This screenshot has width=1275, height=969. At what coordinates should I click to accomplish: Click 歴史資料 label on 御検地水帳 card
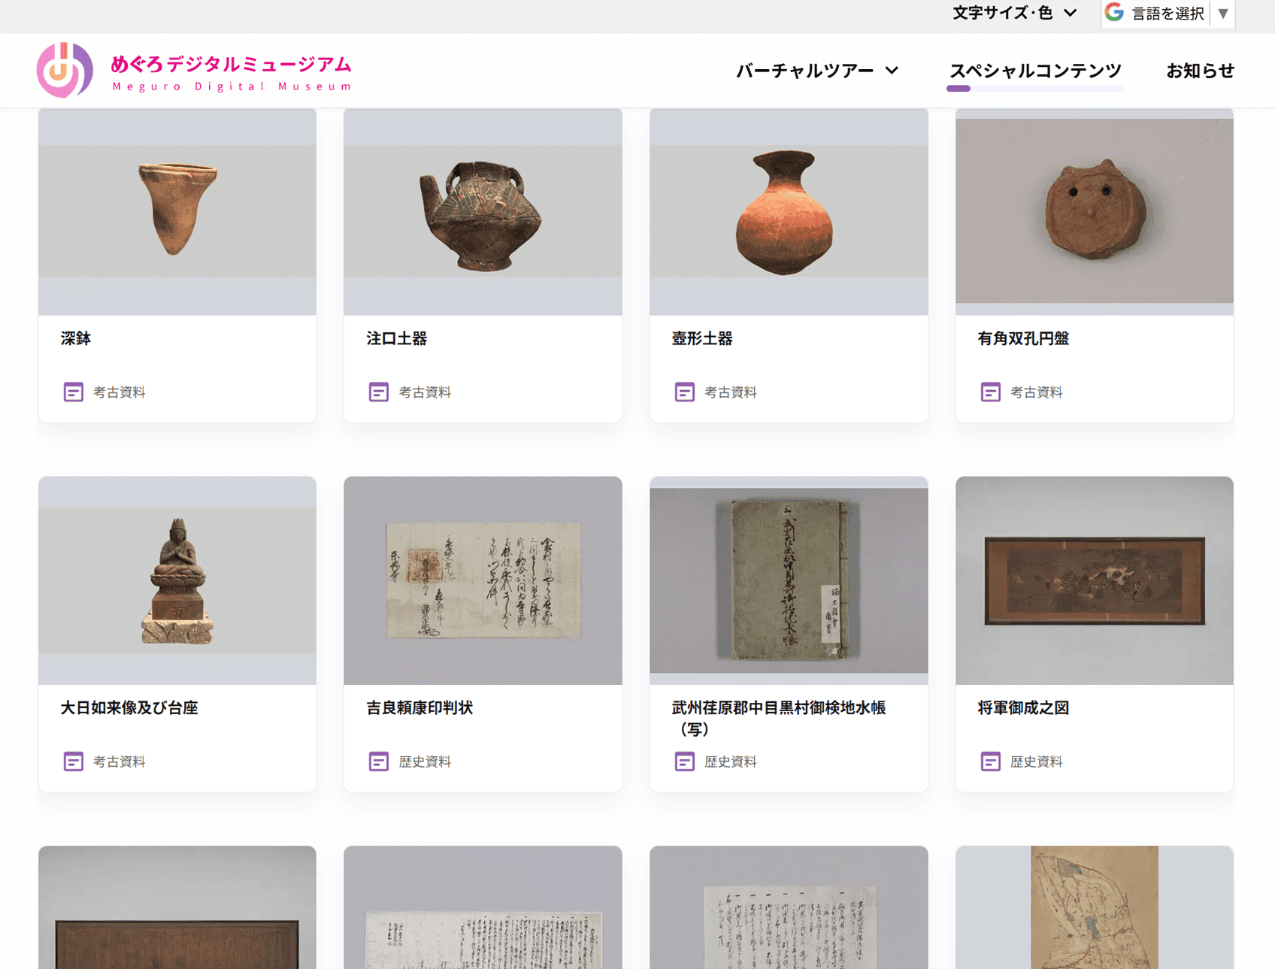[x=731, y=762]
